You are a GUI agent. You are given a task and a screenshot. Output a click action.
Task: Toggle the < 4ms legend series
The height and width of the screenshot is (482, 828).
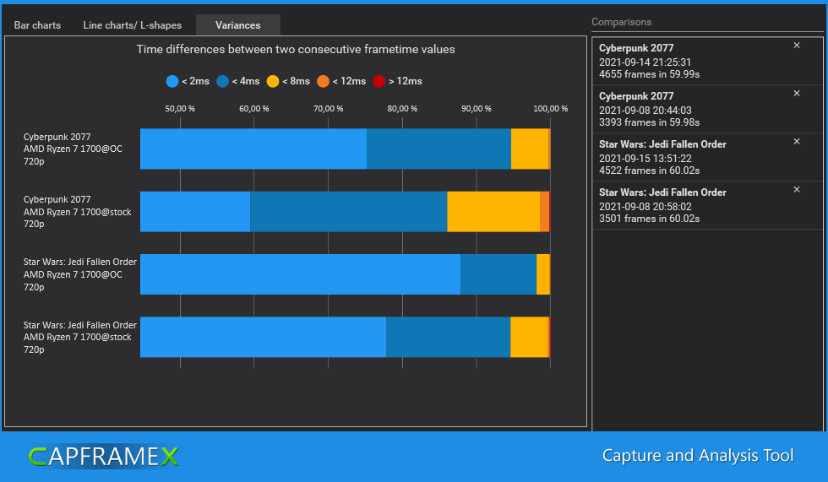tap(237, 81)
